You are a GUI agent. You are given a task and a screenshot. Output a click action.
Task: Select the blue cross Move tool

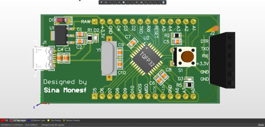point(110,2)
